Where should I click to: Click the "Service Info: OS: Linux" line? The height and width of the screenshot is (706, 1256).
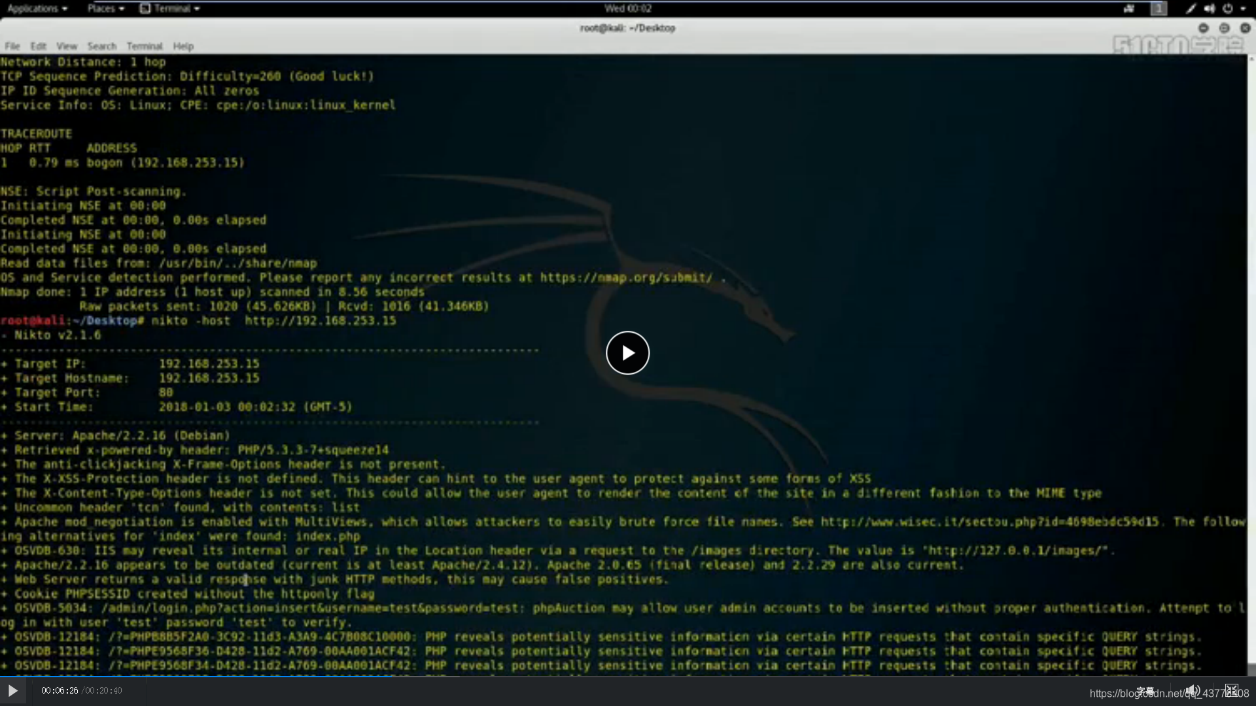click(198, 105)
